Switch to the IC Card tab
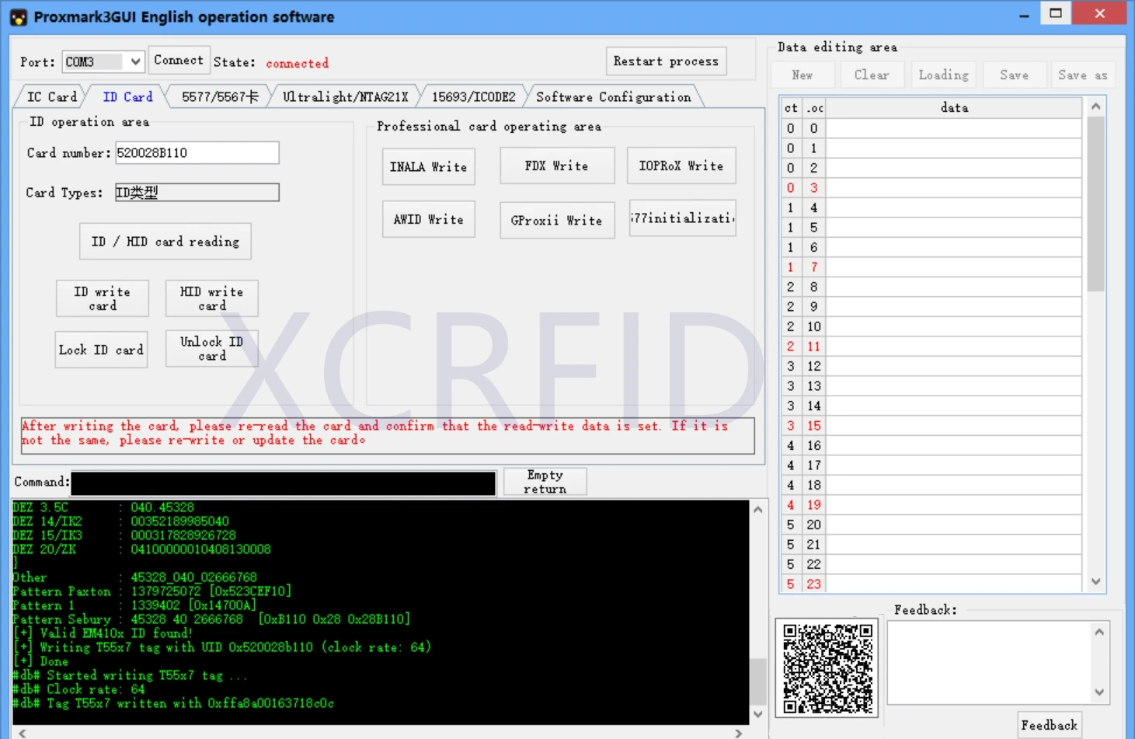The width and height of the screenshot is (1135, 739). pos(52,97)
